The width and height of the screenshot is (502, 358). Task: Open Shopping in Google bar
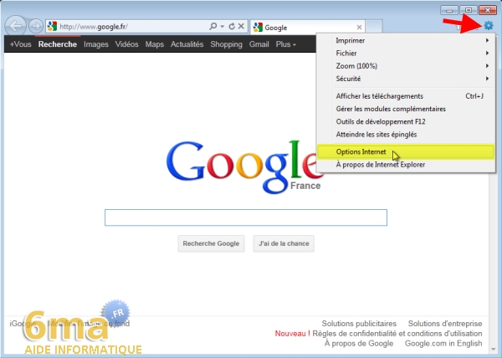227,44
